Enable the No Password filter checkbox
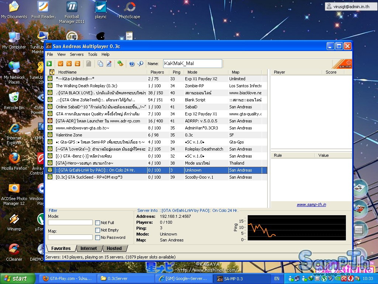The image size is (378, 284). [97, 238]
